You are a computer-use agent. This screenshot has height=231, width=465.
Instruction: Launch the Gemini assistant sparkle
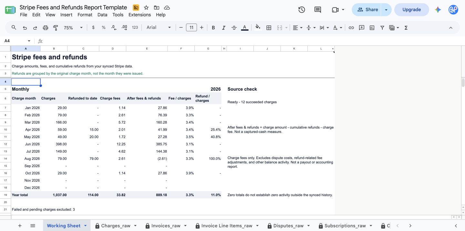438,10
